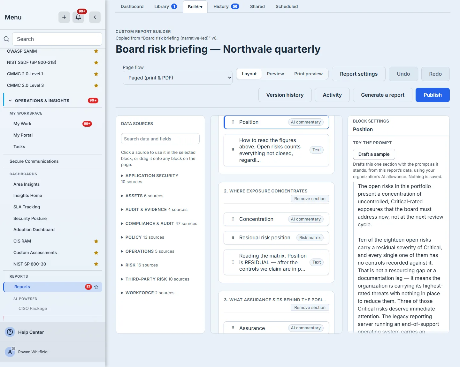Image resolution: width=460 pixels, height=367 pixels.
Task: Collapse the sidebar with the chevron icon
Action: coord(95,17)
